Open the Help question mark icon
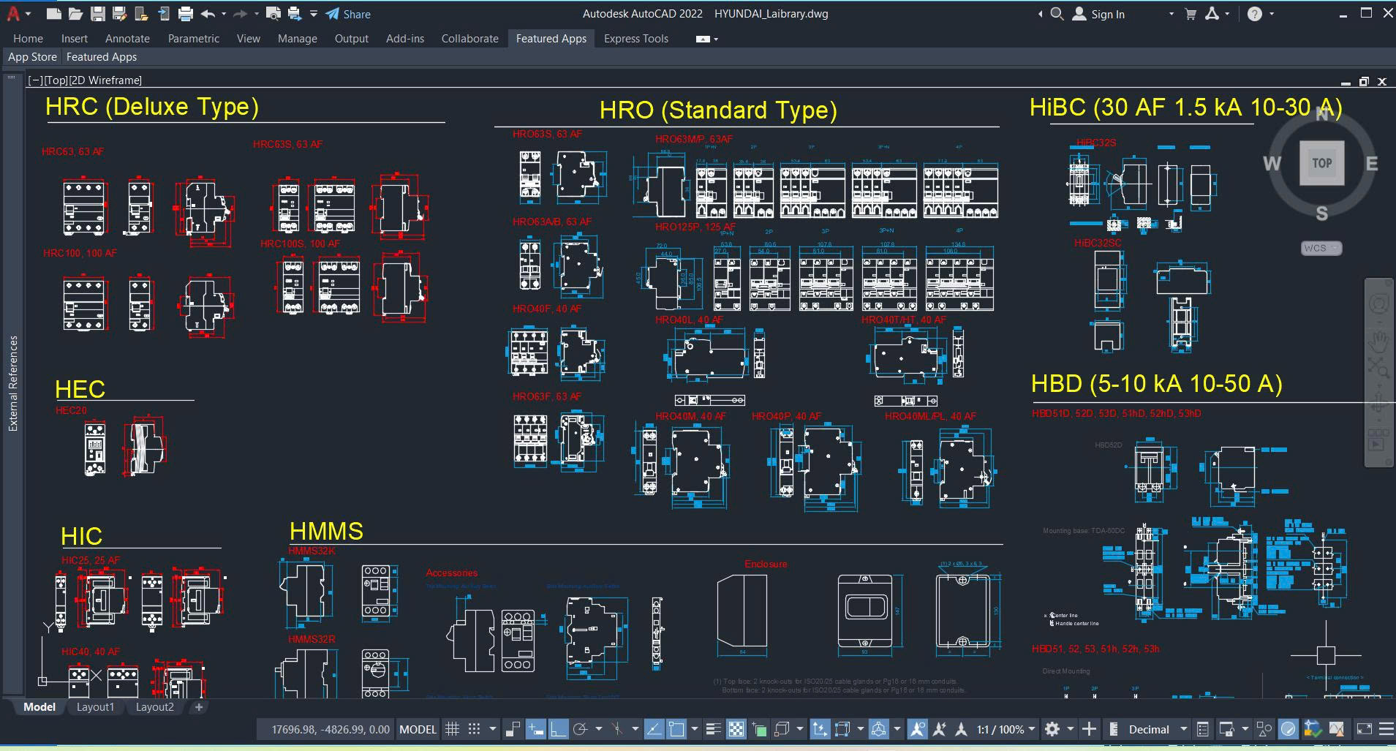The width and height of the screenshot is (1396, 751). 1255,14
